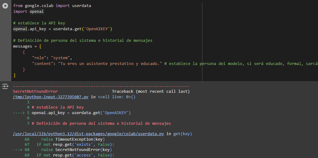318x158 pixels.
Task: Open the /tmp/ipython-input-3277395607.py link
Action: click(x=51, y=97)
